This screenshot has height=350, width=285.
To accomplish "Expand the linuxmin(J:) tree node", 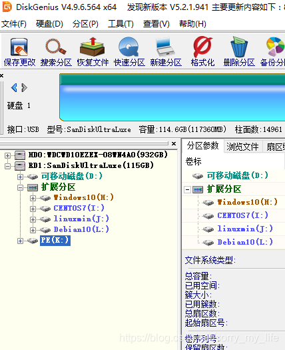I will tap(33, 219).
